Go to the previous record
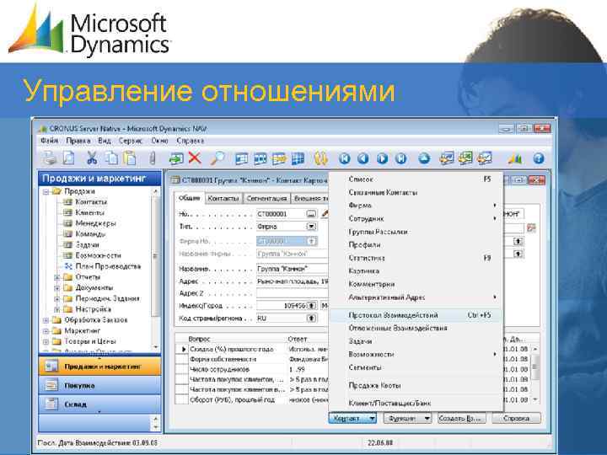607x455 pixels. click(363, 158)
